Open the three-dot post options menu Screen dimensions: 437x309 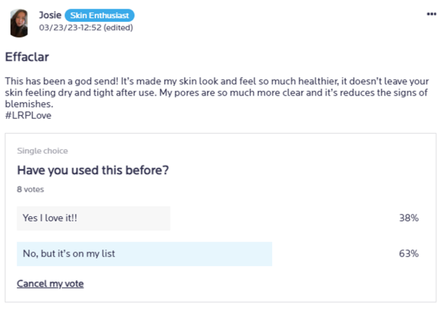pos(431,14)
